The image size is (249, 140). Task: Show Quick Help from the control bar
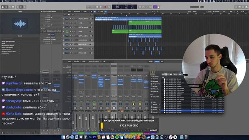coord(9,7)
